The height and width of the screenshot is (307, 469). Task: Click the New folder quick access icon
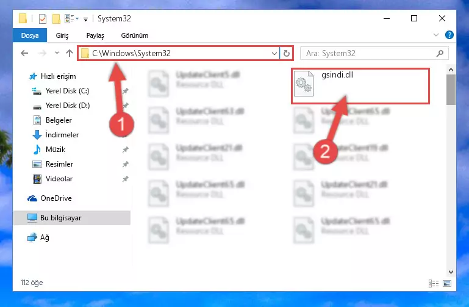(x=56, y=19)
